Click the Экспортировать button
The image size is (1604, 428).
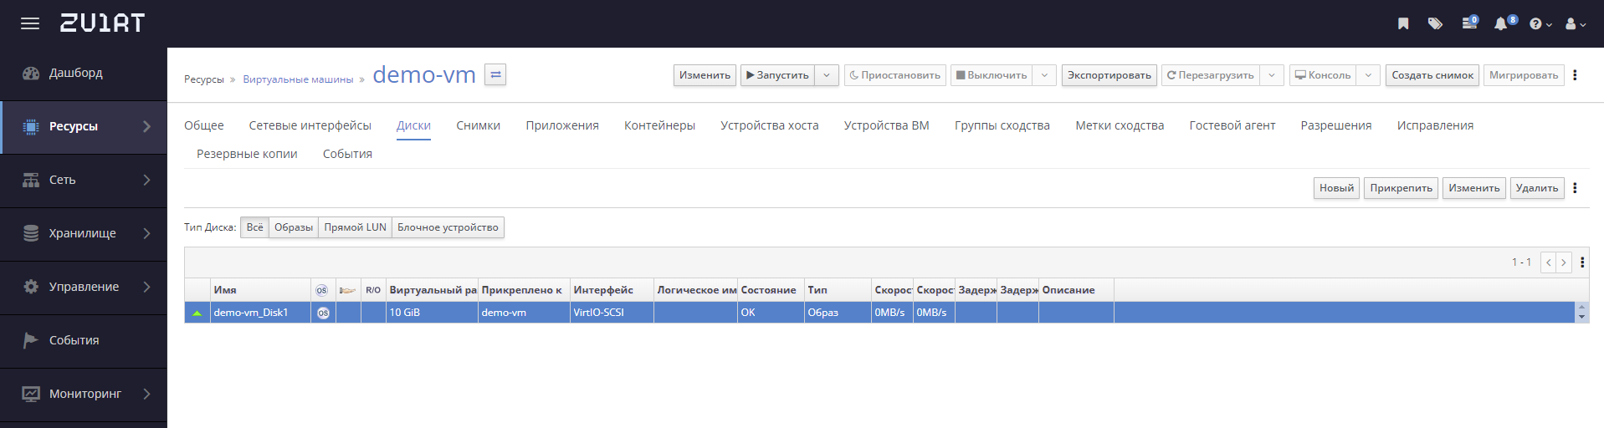pyautogui.click(x=1109, y=75)
